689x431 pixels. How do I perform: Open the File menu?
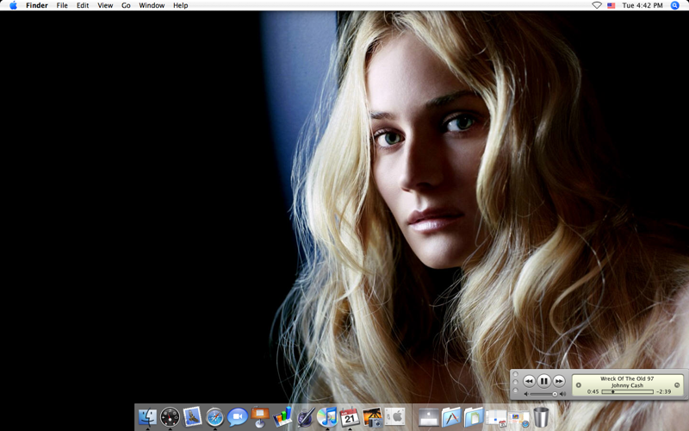[62, 5]
